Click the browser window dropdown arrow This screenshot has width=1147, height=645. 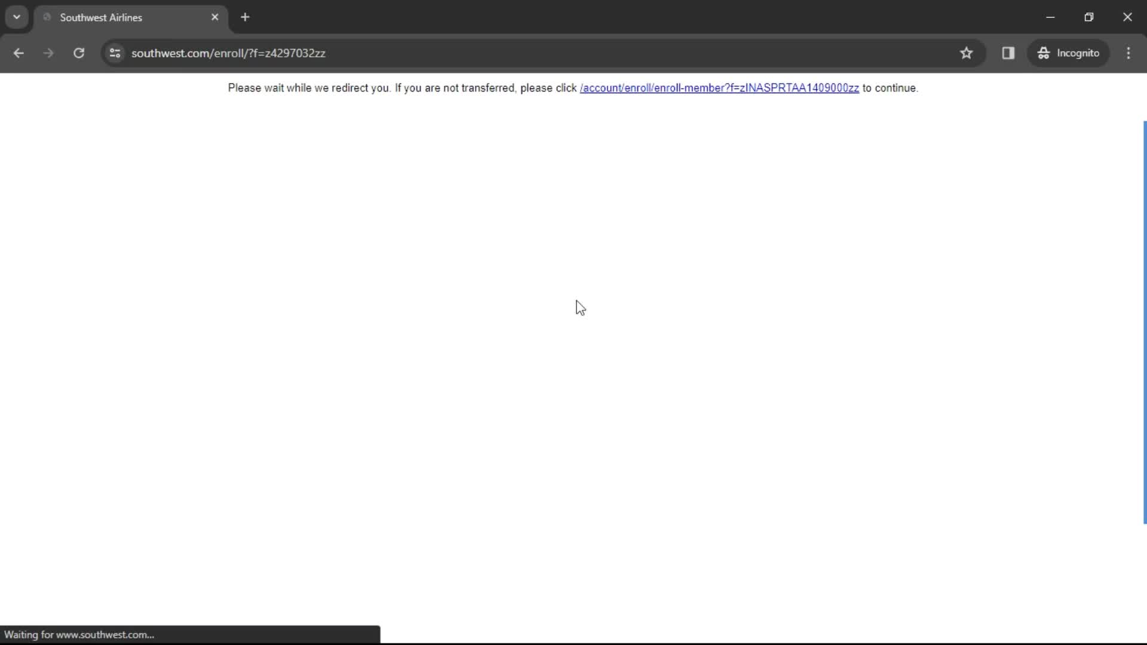click(x=17, y=17)
